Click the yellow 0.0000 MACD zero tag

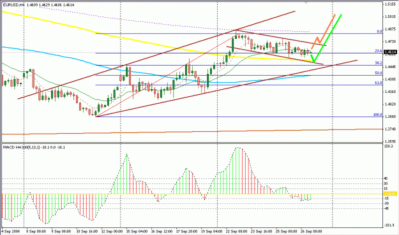(x=390, y=194)
